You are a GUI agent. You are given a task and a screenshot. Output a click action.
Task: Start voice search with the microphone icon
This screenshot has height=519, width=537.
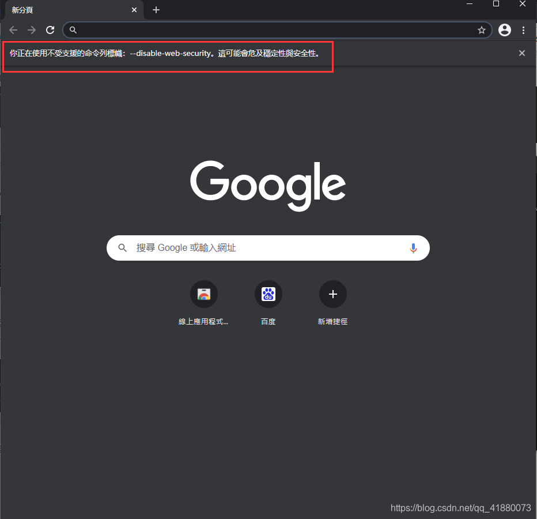point(413,248)
